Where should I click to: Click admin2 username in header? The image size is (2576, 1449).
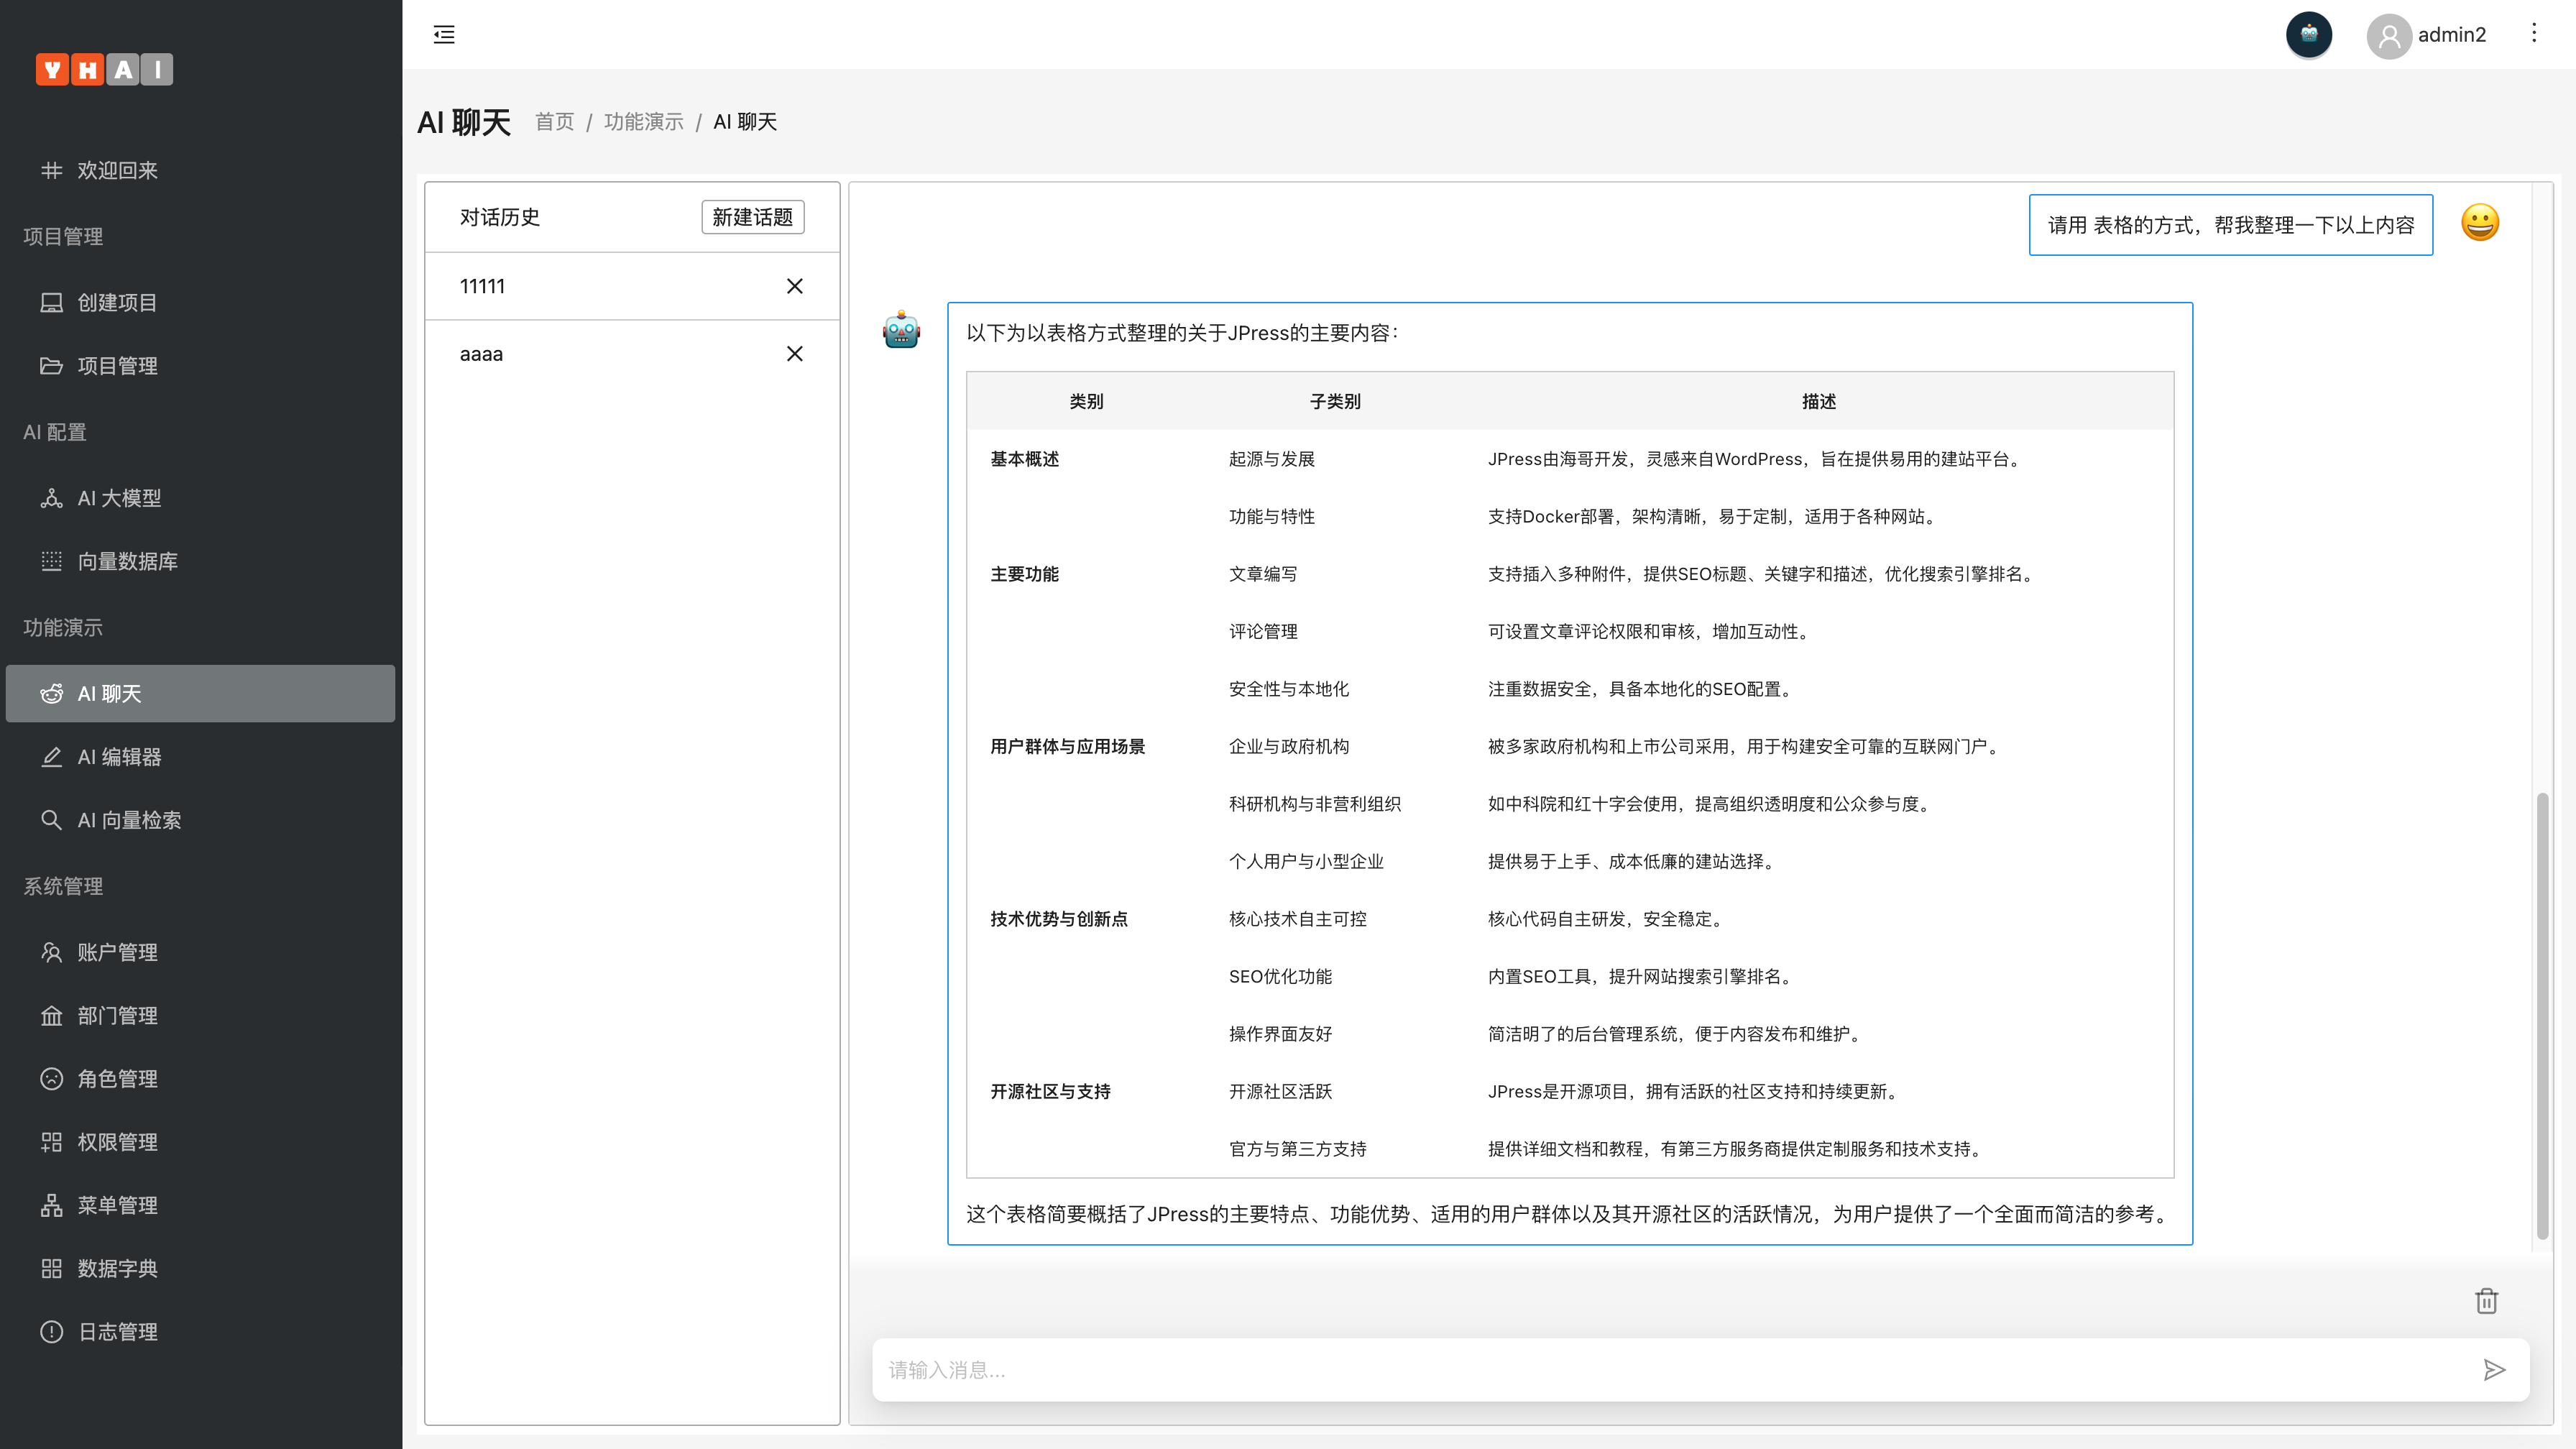(x=2452, y=35)
